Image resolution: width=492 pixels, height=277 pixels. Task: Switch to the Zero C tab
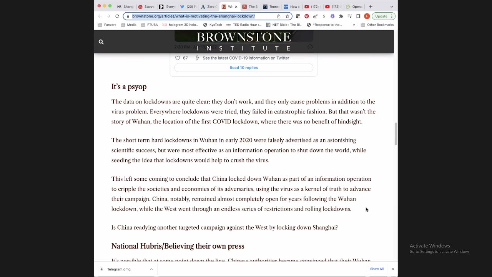pyautogui.click(x=209, y=7)
